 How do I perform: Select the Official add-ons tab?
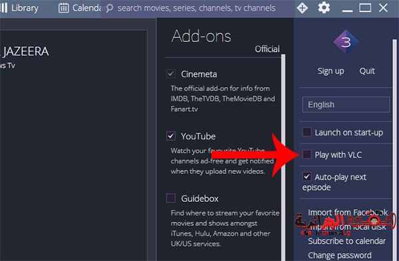click(x=267, y=48)
